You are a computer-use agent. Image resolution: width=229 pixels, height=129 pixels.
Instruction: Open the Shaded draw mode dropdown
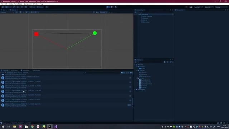click(7, 12)
